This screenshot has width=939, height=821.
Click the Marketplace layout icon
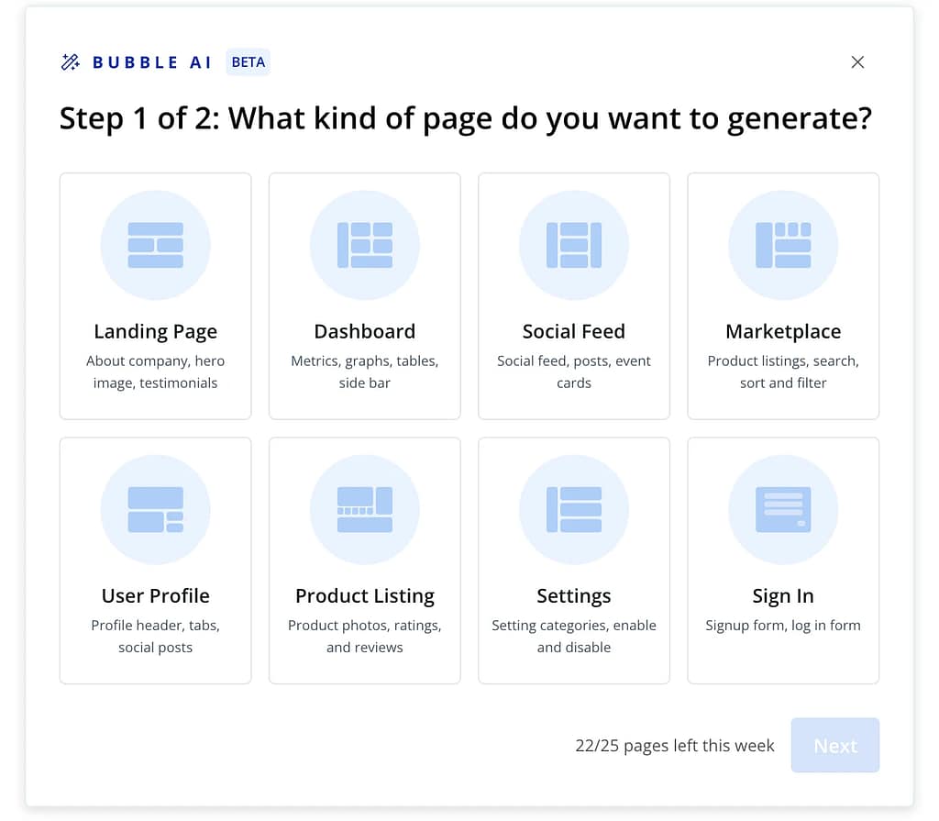782,245
